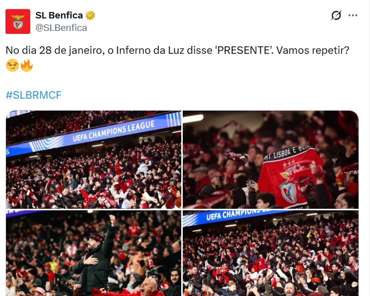Click the gold verified badge

coord(90,15)
